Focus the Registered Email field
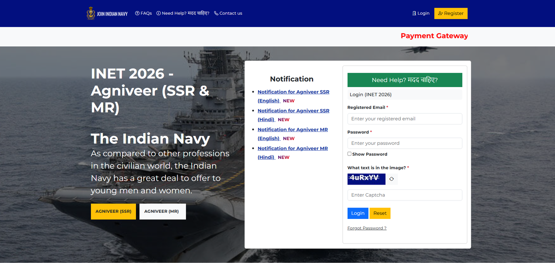 (x=405, y=119)
